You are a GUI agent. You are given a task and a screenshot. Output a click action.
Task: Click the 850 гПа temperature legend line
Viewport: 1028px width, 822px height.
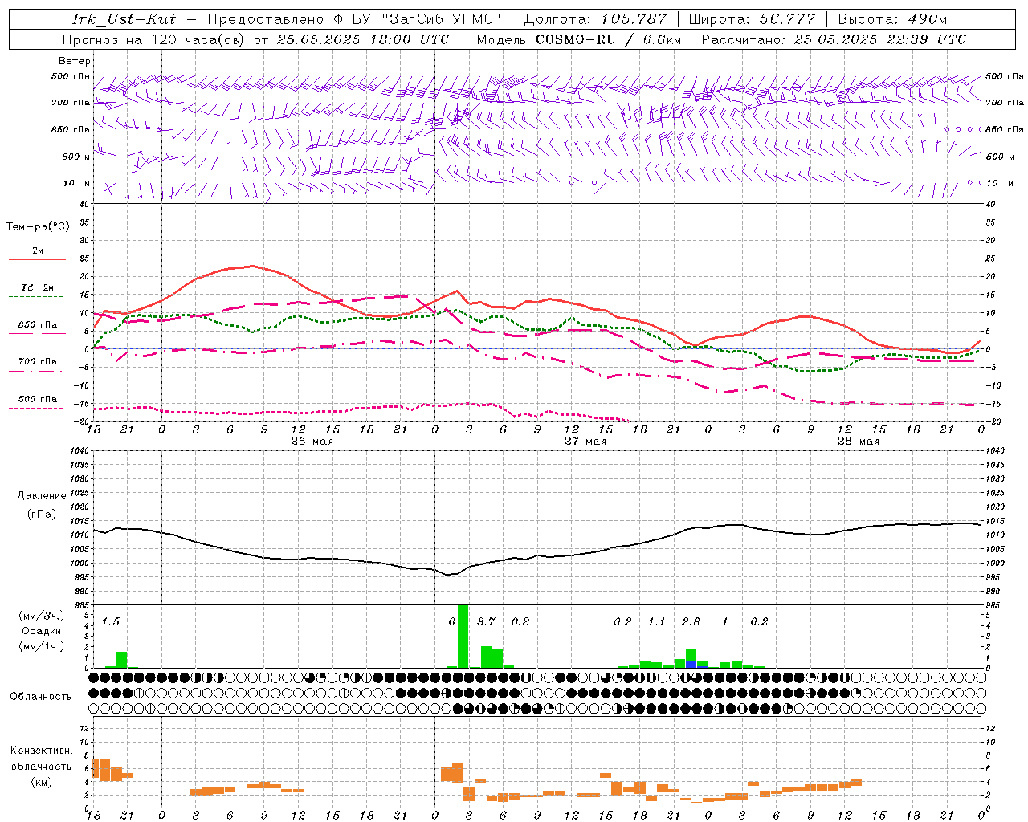pyautogui.click(x=37, y=333)
